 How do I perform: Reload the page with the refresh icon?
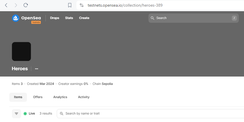pos(26,5)
